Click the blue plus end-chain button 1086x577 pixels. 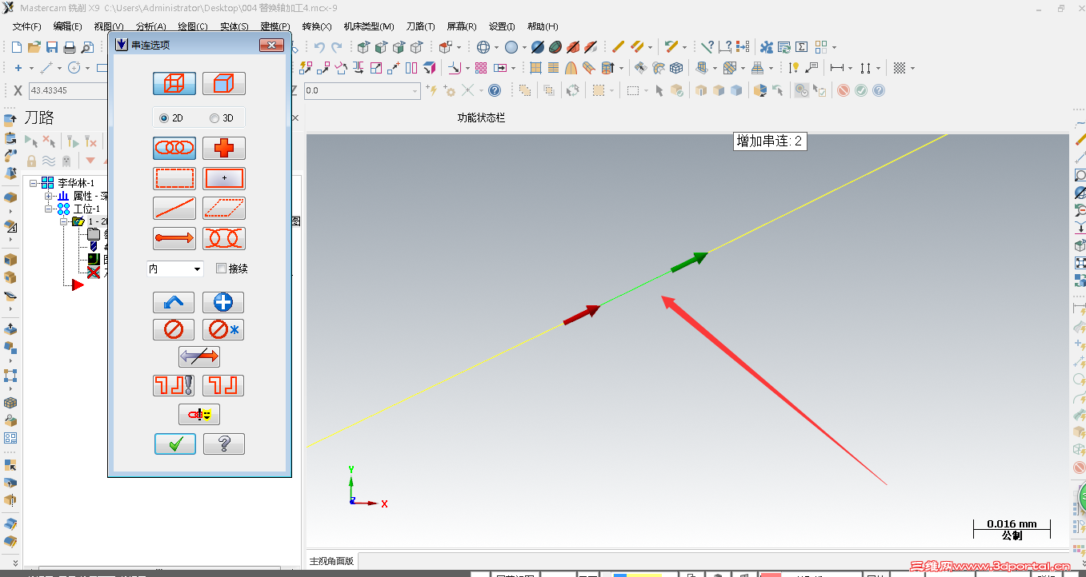(x=223, y=303)
